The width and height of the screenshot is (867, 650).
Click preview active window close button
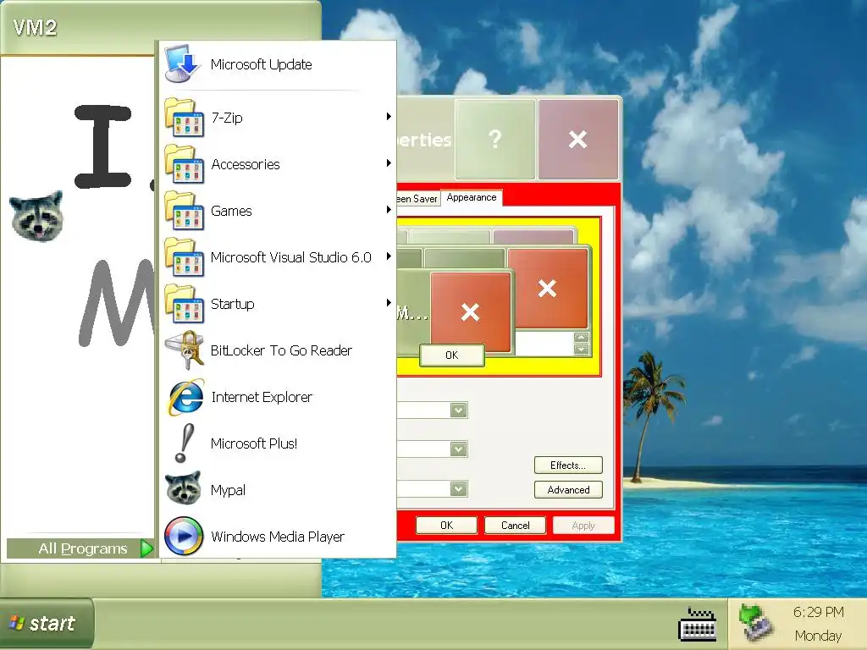548,288
